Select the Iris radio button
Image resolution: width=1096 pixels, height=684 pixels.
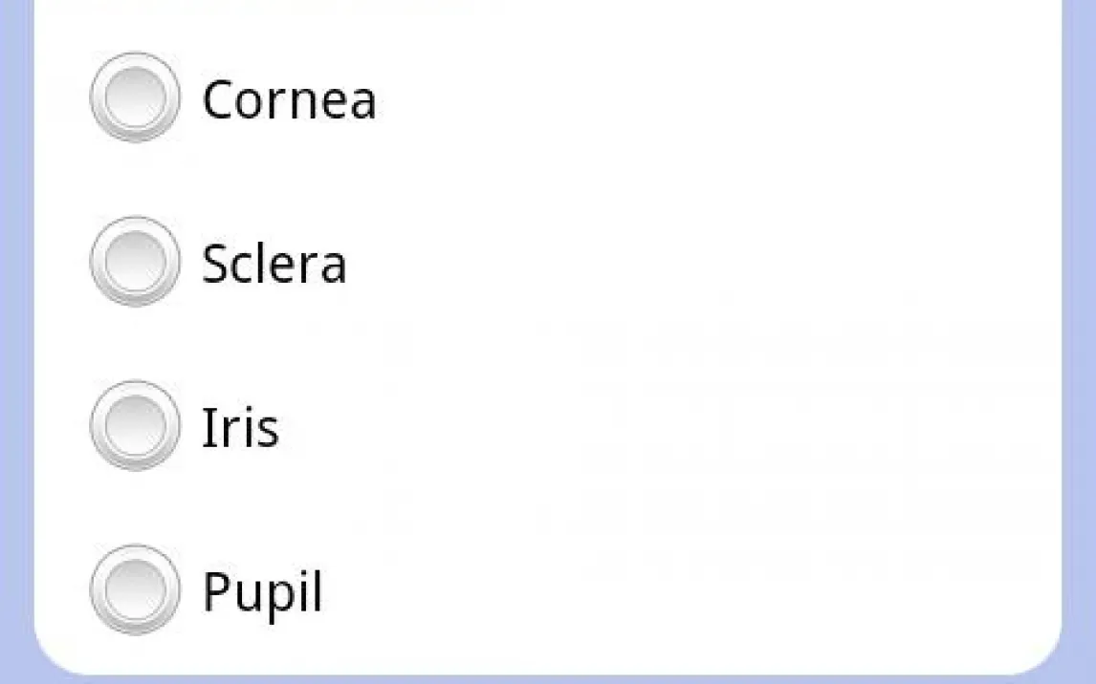135,426
